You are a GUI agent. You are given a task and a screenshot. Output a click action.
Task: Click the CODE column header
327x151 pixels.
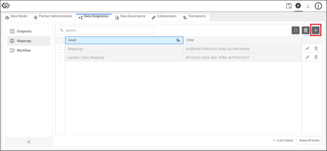point(243,40)
